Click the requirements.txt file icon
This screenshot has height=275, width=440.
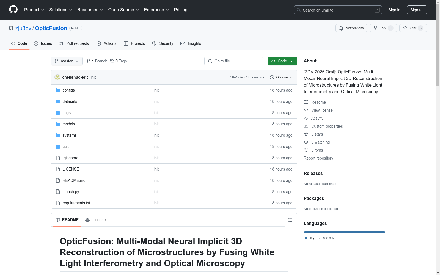(x=58, y=203)
